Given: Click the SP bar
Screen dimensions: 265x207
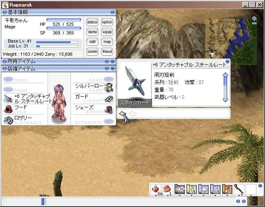Looking at the screenshot, I should 64,28.
